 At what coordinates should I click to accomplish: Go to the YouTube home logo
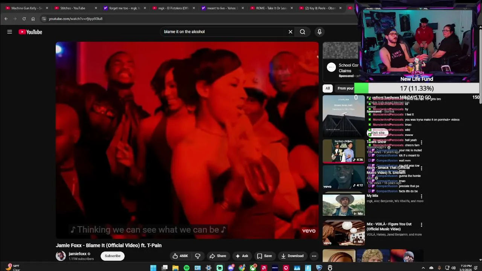31,32
